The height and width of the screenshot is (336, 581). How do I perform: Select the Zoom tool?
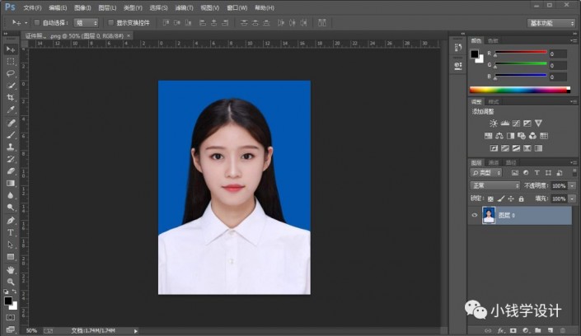11,282
